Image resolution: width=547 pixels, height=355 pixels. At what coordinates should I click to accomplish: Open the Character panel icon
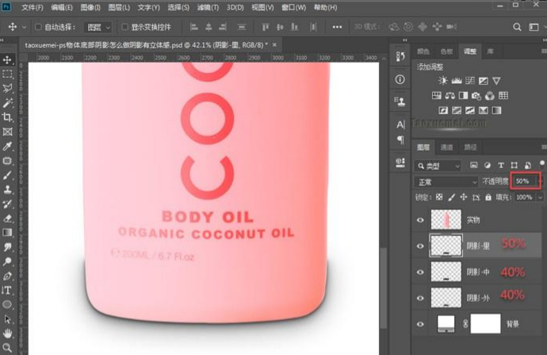pyautogui.click(x=400, y=124)
